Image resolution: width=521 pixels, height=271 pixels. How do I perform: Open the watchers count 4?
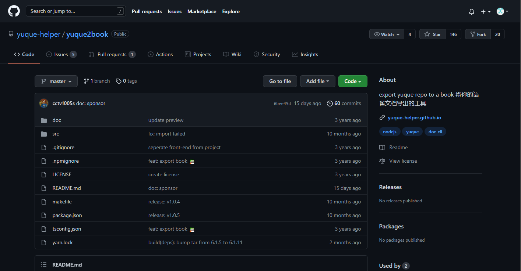(x=410, y=34)
